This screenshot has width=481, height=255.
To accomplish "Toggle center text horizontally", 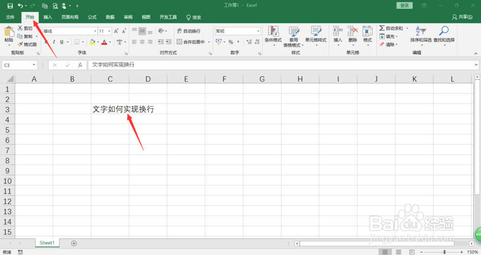I will click(142, 42).
